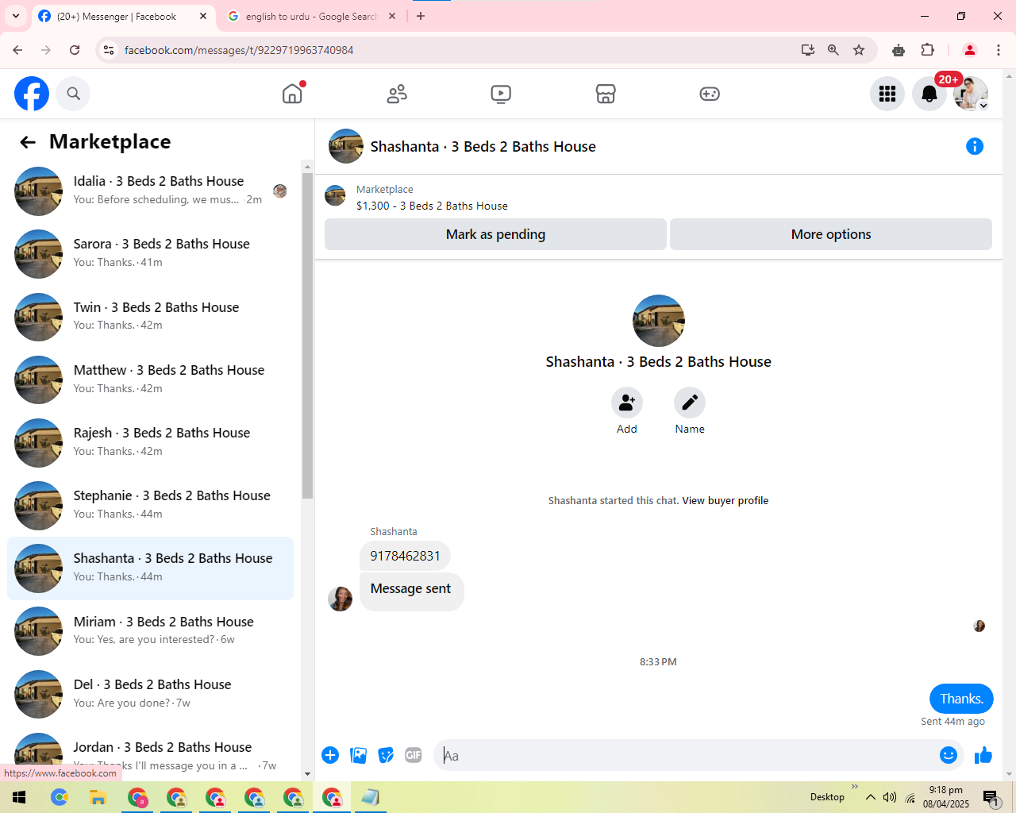Choose a GIF icon
The image size is (1016, 813).
pos(414,755)
